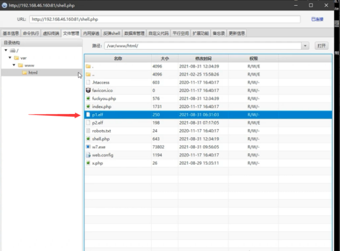Sort files by 修改时间 column header
This screenshot has width=340, height=251.
click(203, 59)
